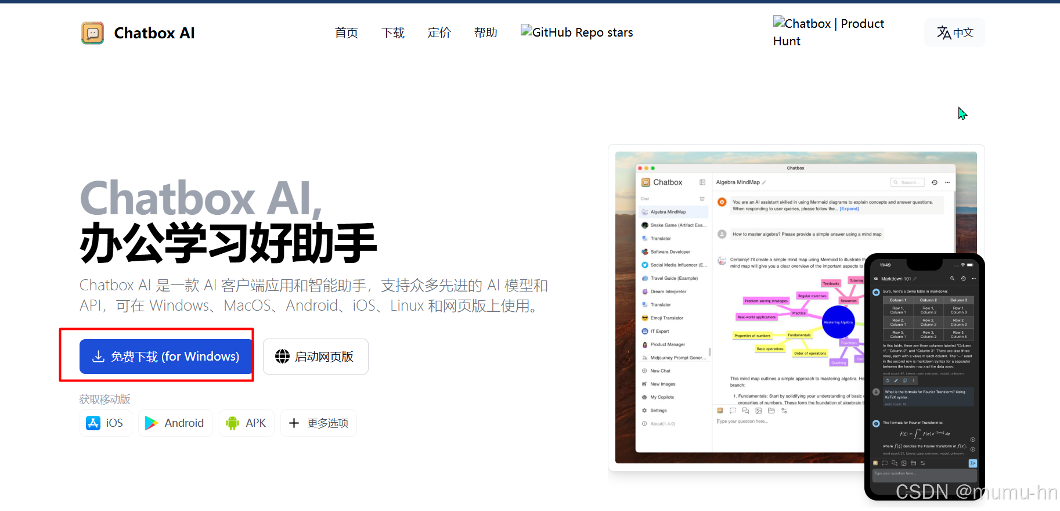Viewport: 1060px width, 511px height.
Task: Click the Android Google Play button
Action: click(175, 423)
